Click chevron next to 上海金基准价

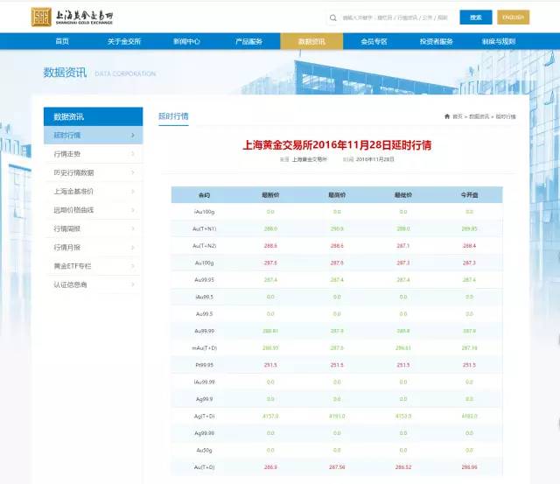[x=133, y=192]
